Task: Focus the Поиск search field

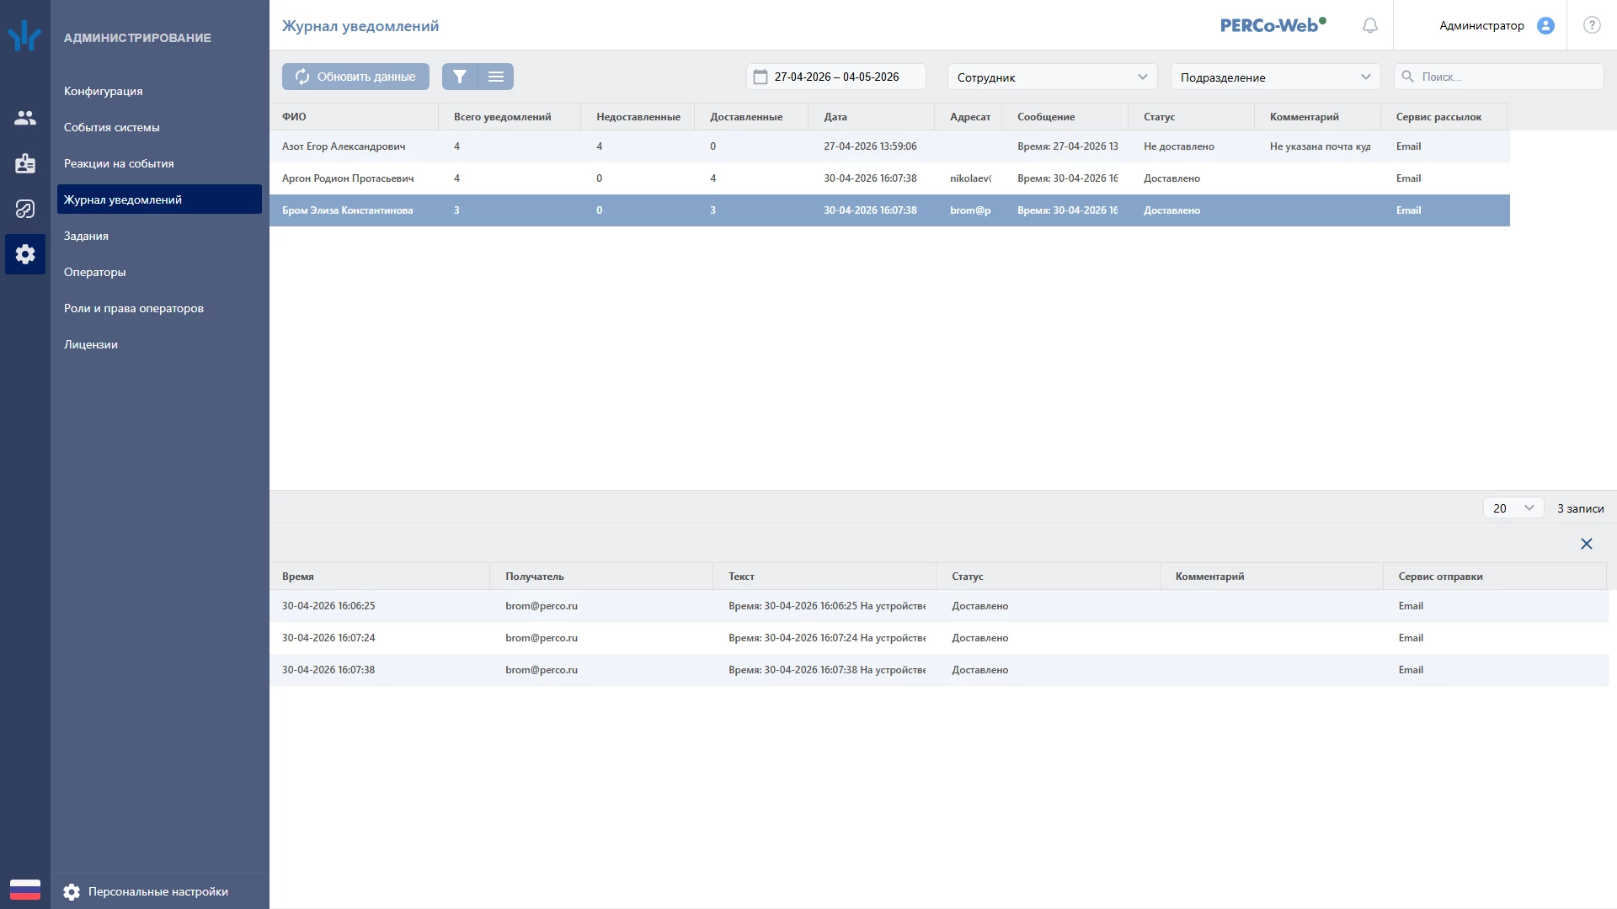Action: (x=1499, y=77)
